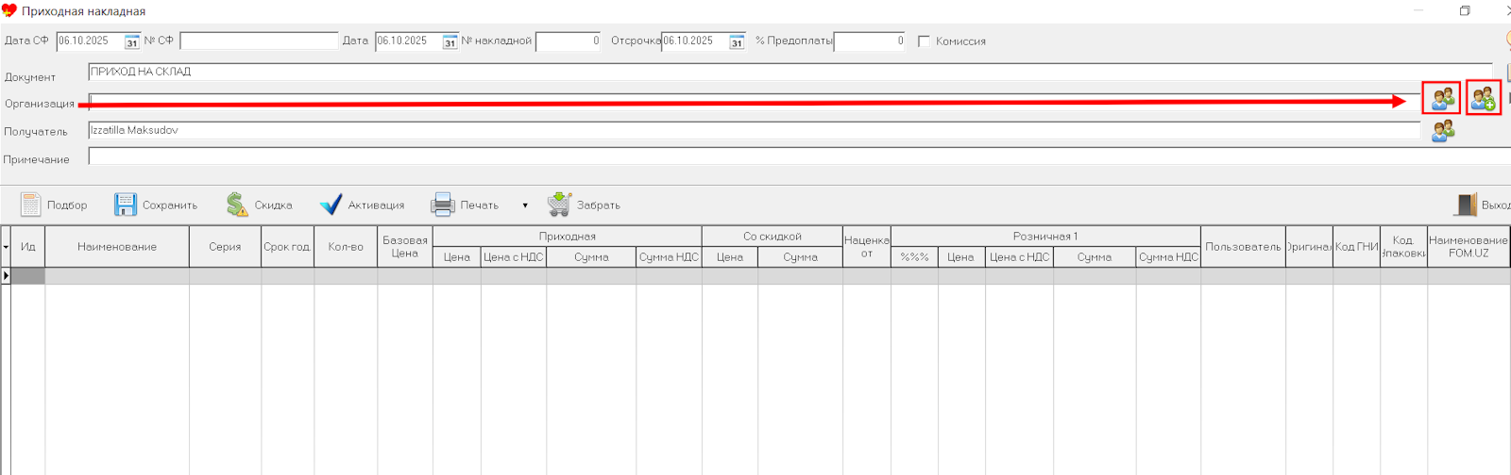Image resolution: width=1511 pixels, height=475 pixels.
Task: Open the organization selection list icon
Action: (x=1442, y=98)
